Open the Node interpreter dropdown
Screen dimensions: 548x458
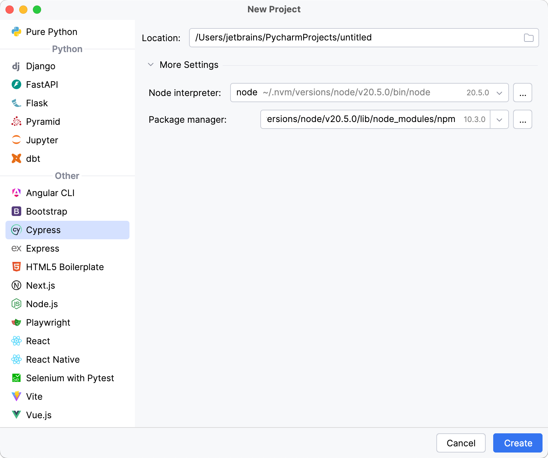point(499,93)
